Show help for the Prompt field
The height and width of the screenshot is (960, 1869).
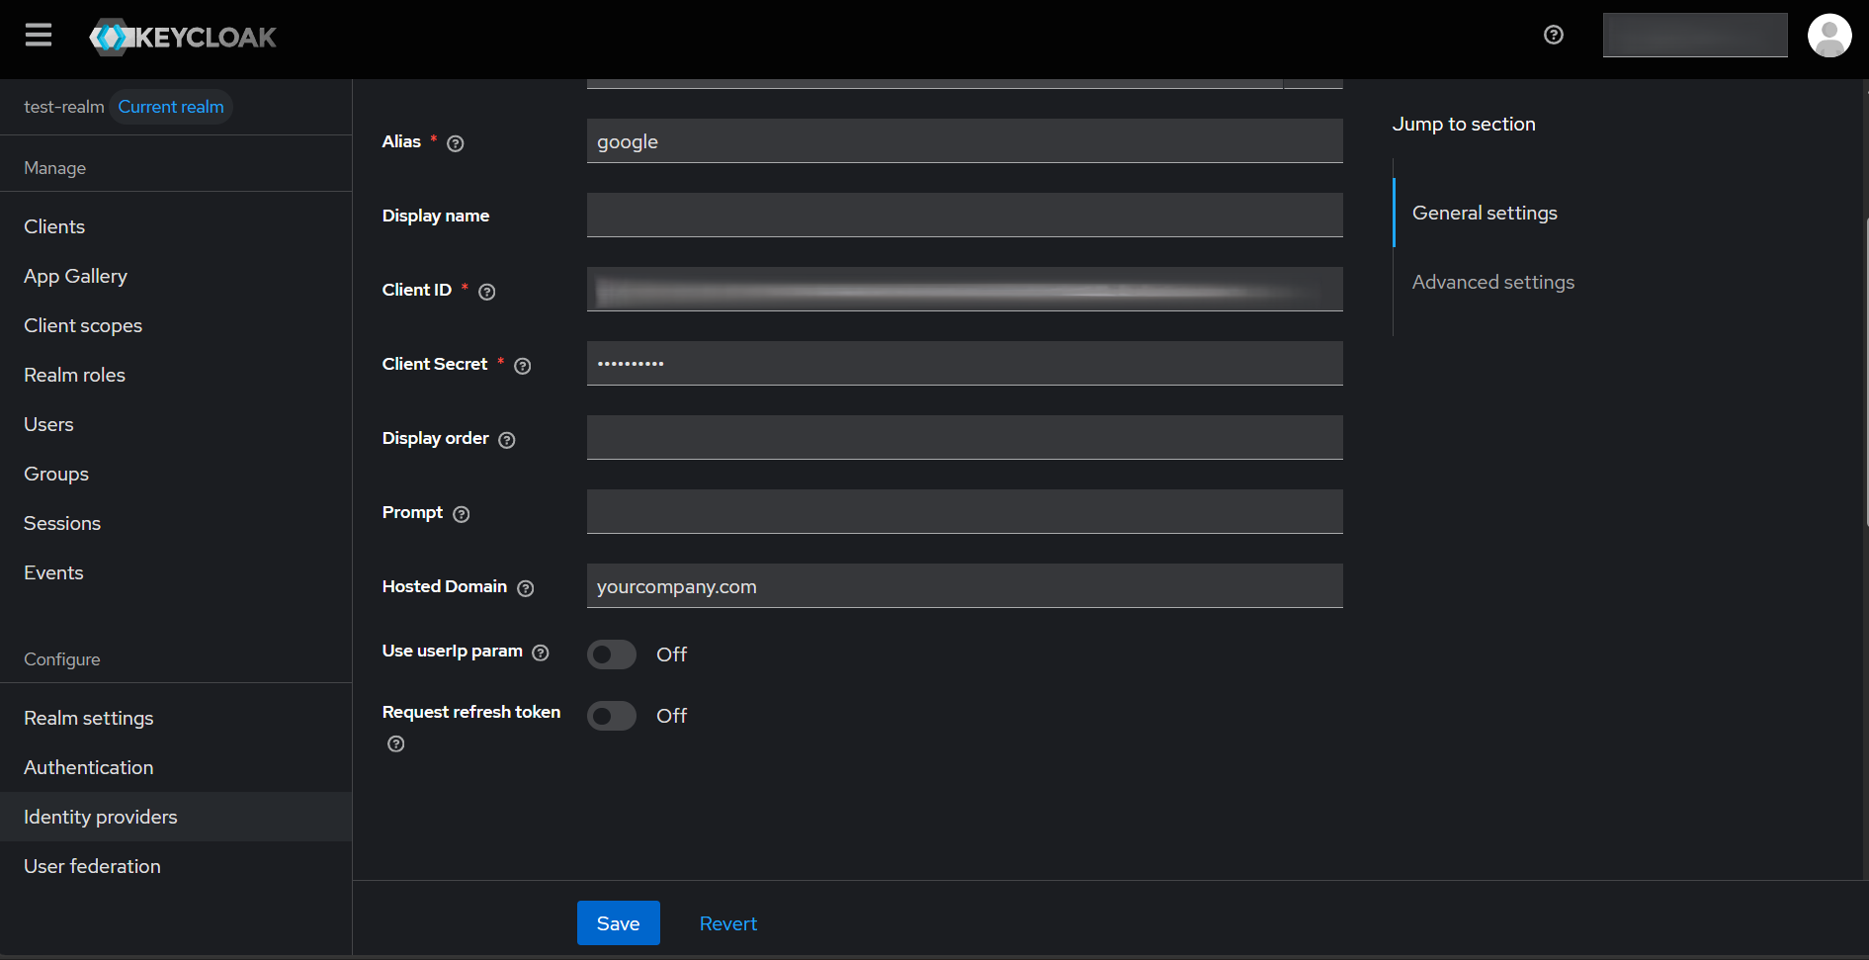(462, 514)
